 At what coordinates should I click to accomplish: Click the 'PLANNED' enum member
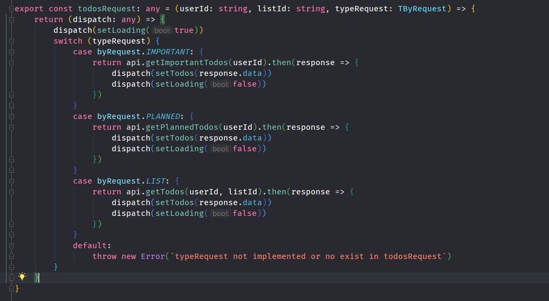click(x=163, y=117)
